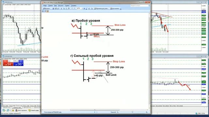Image resolution: width=209 pixels, height=117 pixels.
Task: Click the horizontal scrollbar in Picture Manager
Action: tap(95, 110)
